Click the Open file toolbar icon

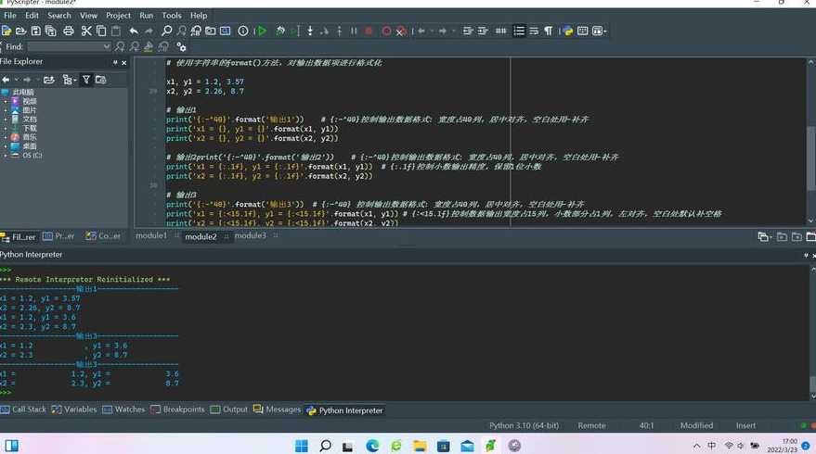coord(20,32)
